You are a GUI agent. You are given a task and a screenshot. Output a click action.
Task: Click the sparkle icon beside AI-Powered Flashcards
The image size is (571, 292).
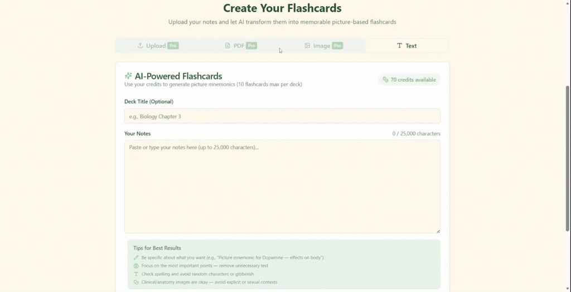coord(128,76)
